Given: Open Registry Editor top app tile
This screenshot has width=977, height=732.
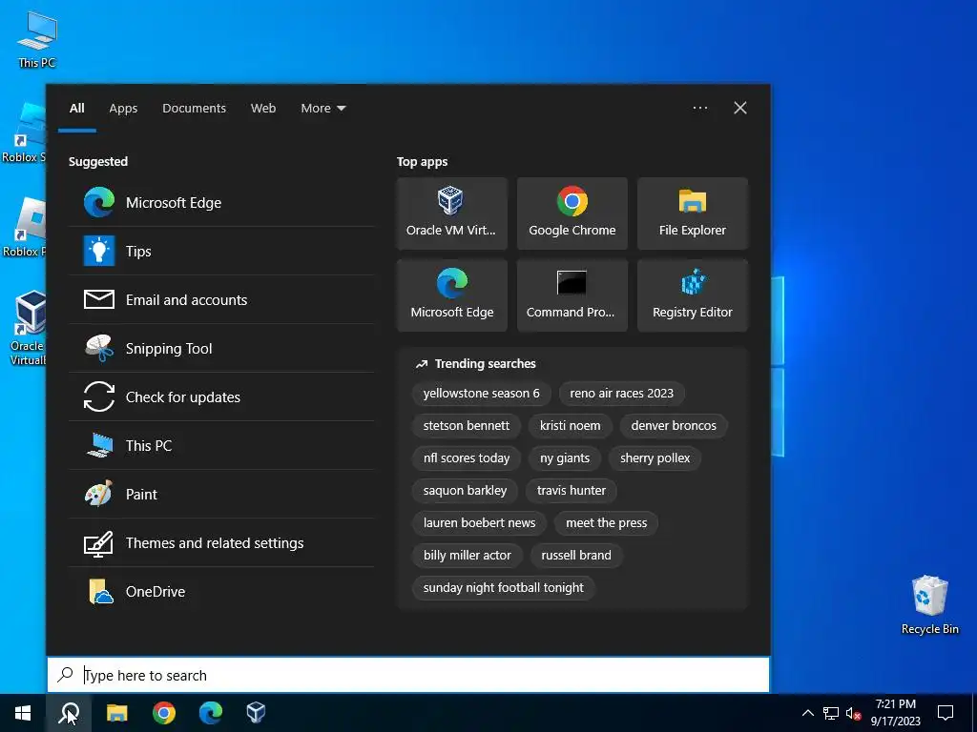Looking at the screenshot, I should (x=693, y=295).
